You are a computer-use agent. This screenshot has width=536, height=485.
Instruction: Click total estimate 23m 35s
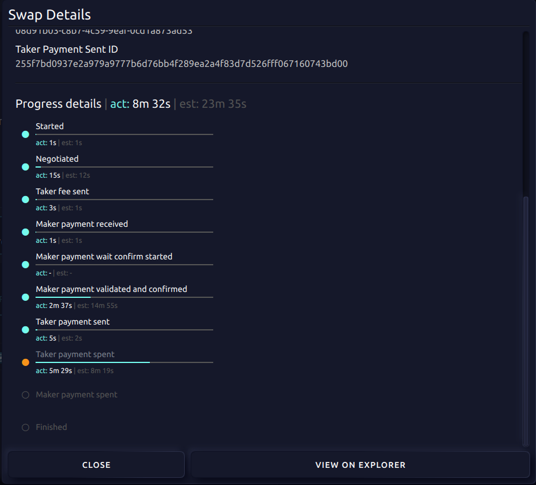point(213,104)
